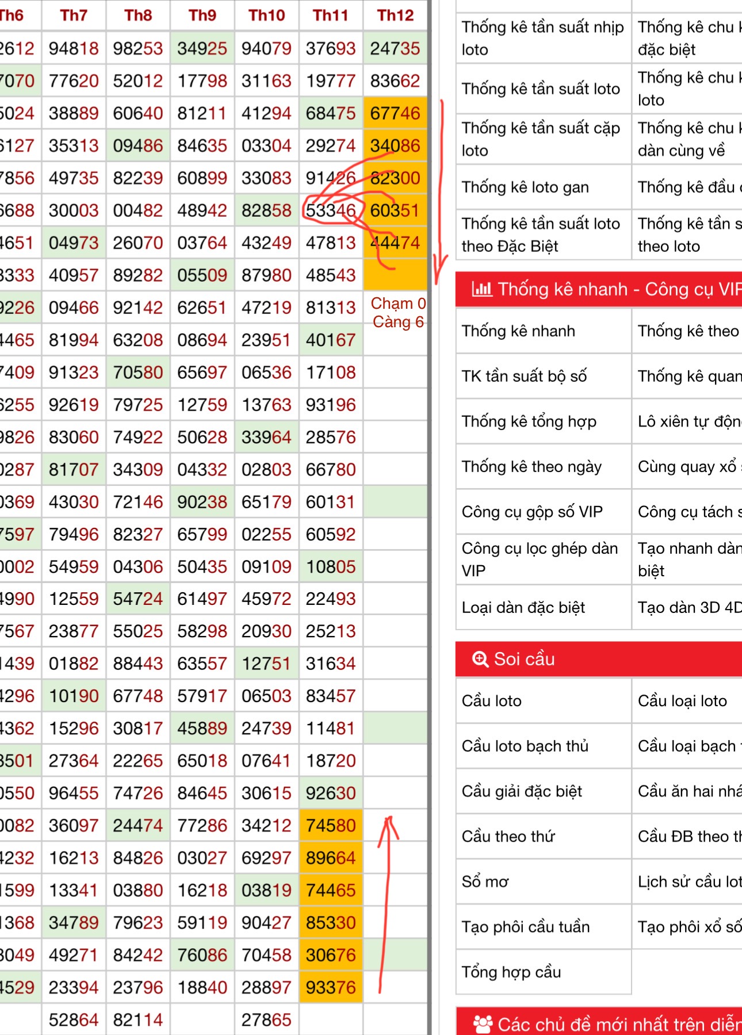Screen dimensions: 742x1035
Task: Click the bar chart icon beside Thống kê nhanh
Action: pyautogui.click(x=481, y=289)
